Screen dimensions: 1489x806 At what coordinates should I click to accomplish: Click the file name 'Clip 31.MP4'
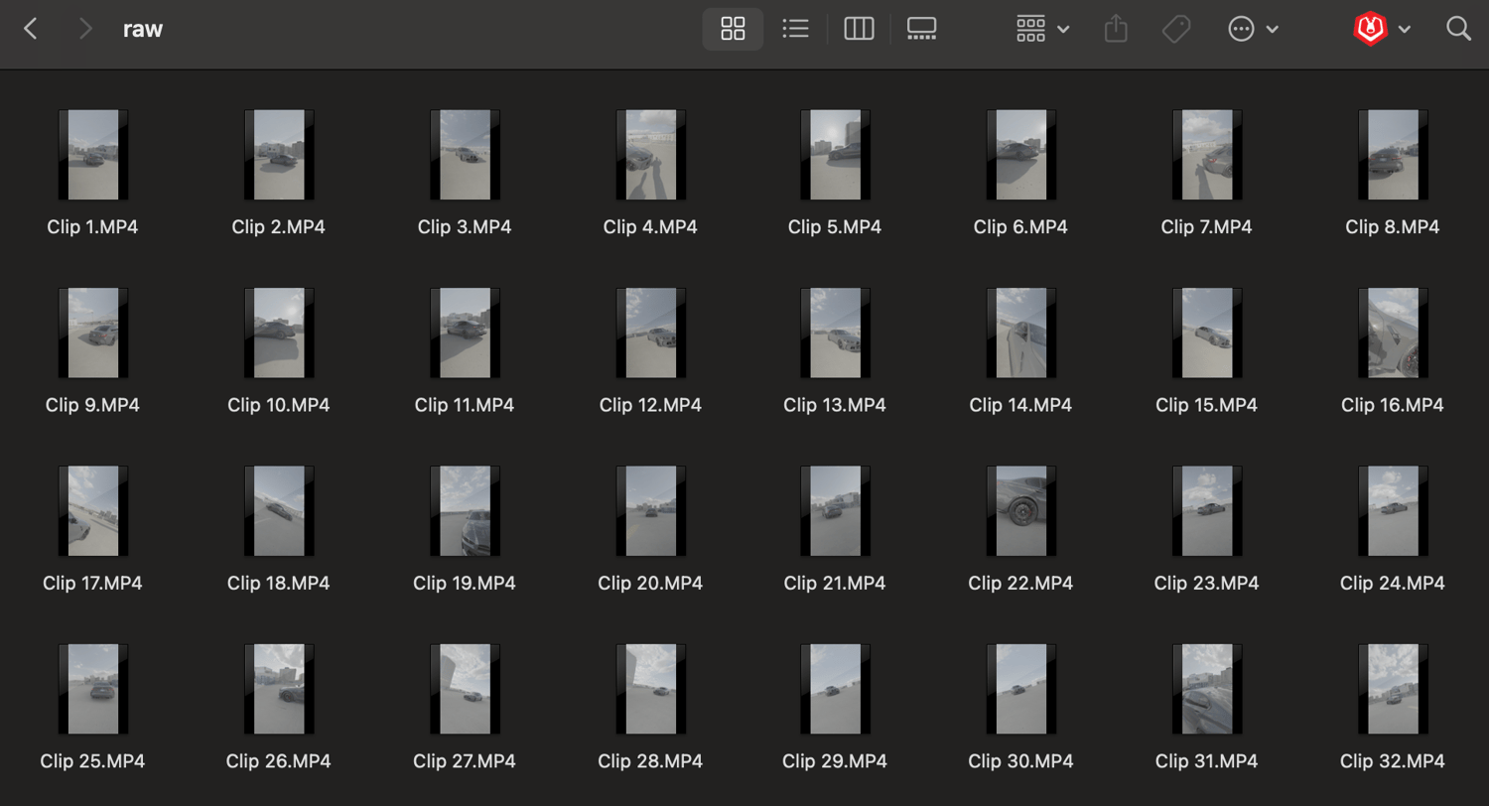point(1207,762)
